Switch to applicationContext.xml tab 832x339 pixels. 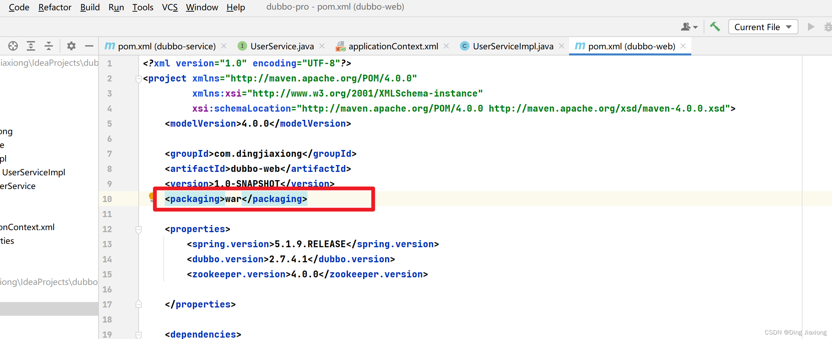tap(393, 46)
